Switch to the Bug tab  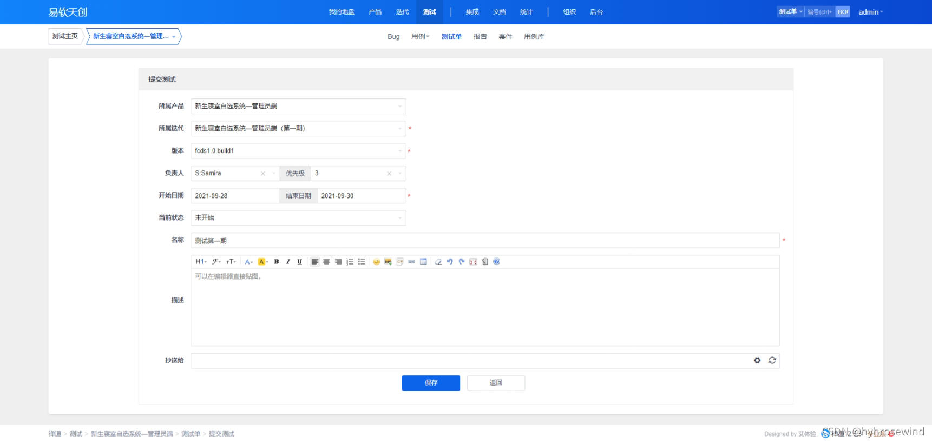click(393, 37)
